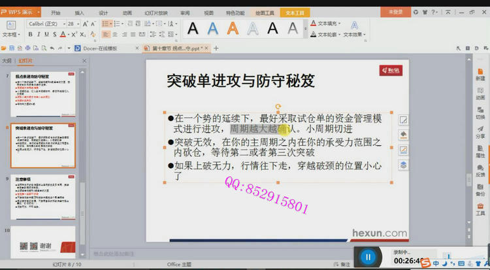The width and height of the screenshot is (490, 270).
Task: Click the 未登录 login button
Action: (396, 12)
